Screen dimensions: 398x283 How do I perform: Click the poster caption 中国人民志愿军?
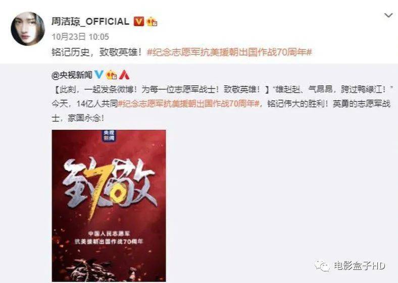point(109,233)
